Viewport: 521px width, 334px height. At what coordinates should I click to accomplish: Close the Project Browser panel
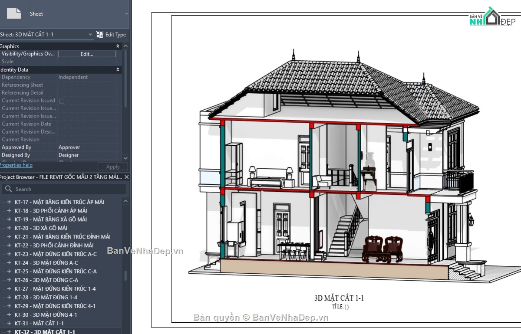(126, 177)
